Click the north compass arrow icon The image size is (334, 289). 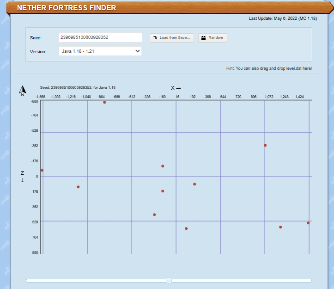[x=22, y=90]
